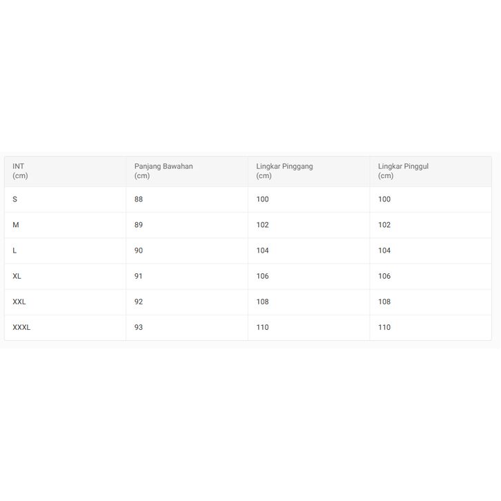501x501 pixels.
Task: Select Lingkar Pinggul value for size M
Action: pyautogui.click(x=384, y=225)
